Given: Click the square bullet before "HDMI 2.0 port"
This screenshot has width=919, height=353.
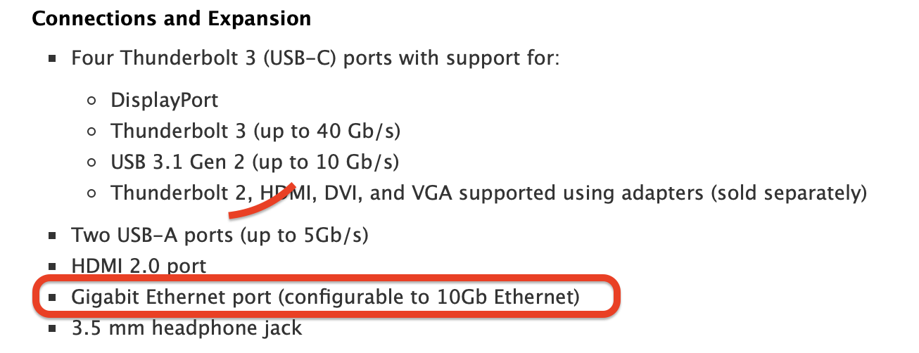Looking at the screenshot, I should [52, 267].
